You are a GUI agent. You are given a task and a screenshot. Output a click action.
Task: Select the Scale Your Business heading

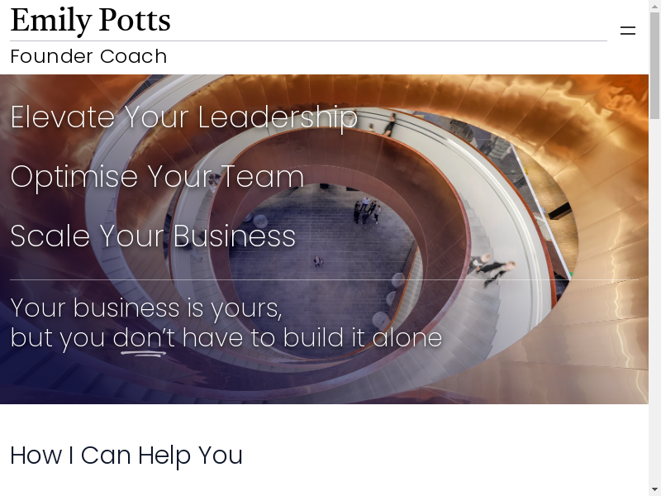(153, 236)
